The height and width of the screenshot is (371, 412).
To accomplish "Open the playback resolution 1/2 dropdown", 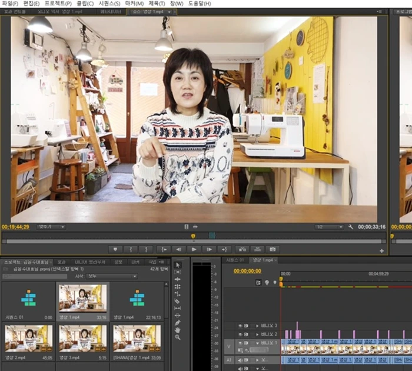I will (329, 227).
